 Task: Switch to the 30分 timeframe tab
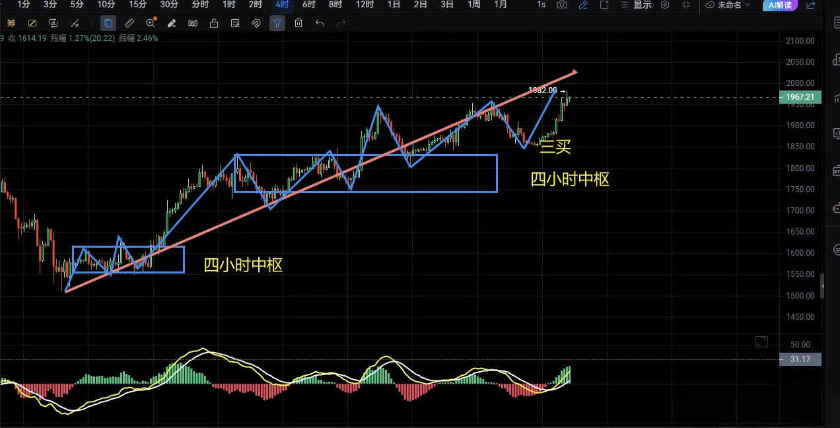coord(169,5)
